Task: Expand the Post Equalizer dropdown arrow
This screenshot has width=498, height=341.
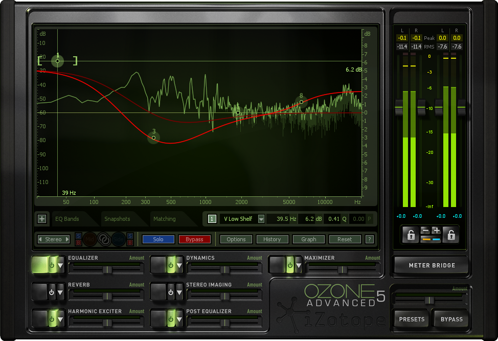Action: 179,319
